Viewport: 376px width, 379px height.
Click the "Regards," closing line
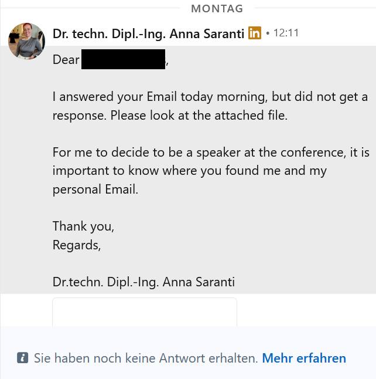[77, 245]
